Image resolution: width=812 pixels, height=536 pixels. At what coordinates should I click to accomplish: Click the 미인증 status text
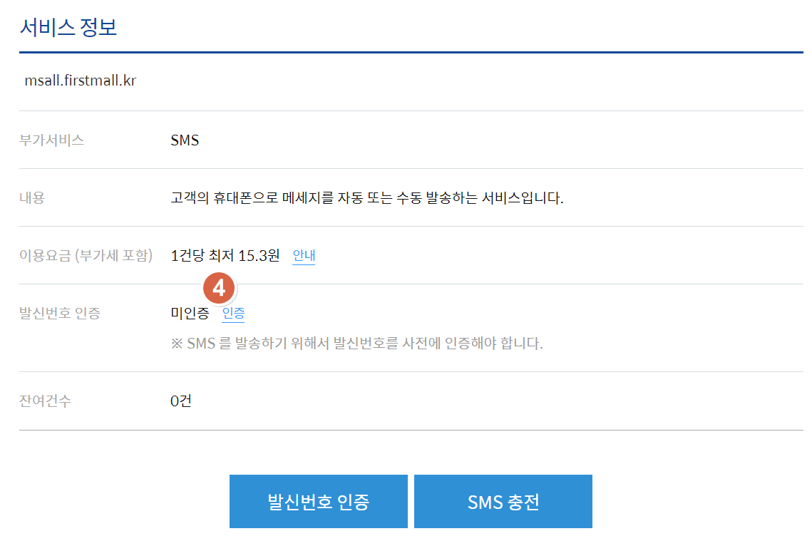pos(190,313)
